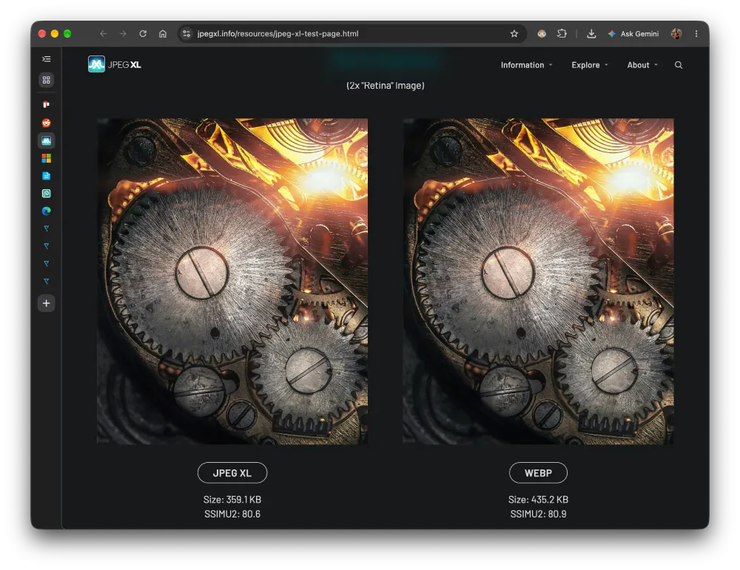Open the three-dot browser menu
Image resolution: width=740 pixels, height=570 pixels.
[x=696, y=33]
